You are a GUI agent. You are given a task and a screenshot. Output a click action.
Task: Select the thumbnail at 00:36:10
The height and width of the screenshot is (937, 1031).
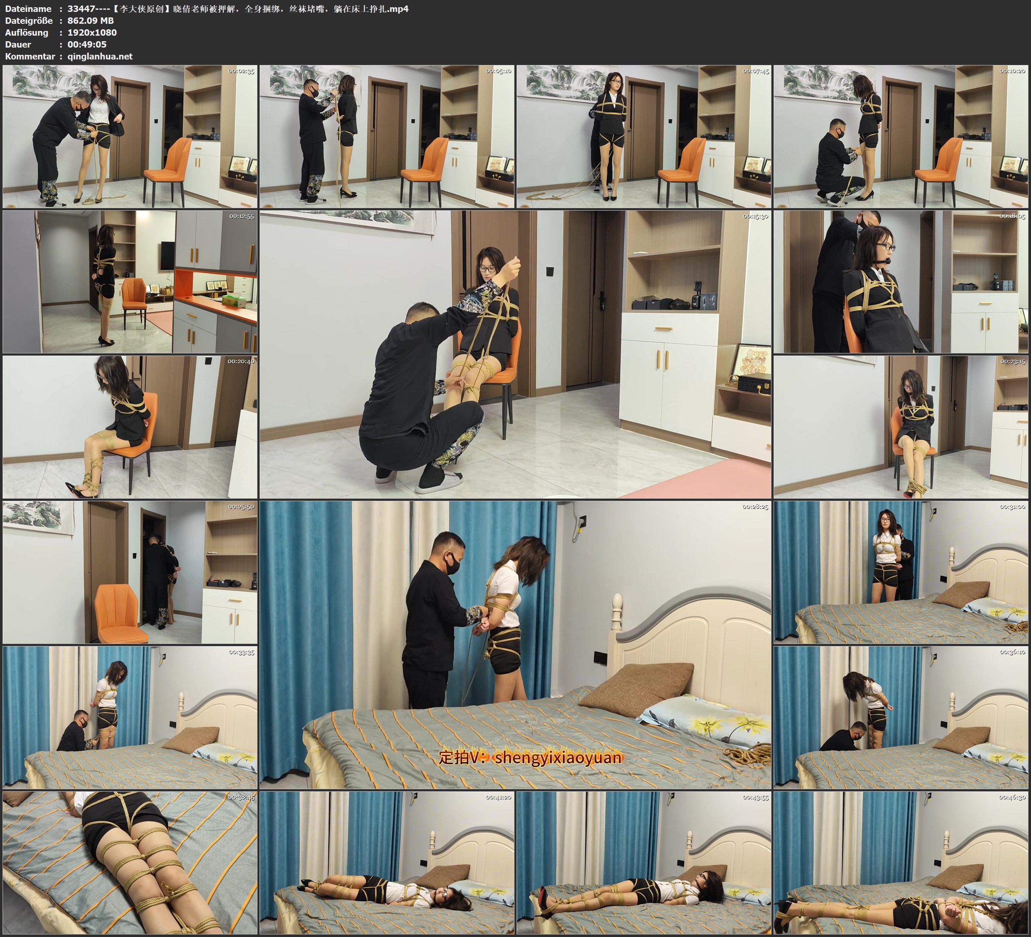click(x=901, y=717)
